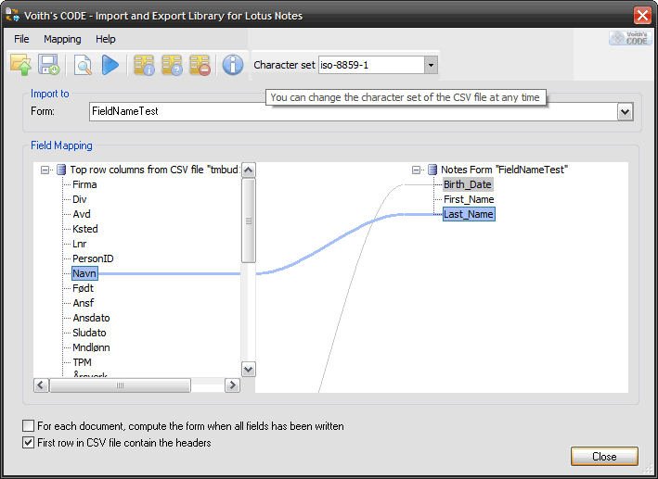The width and height of the screenshot is (658, 479).
Task: Uncheck first row contains headers checkbox
Action: [28, 443]
